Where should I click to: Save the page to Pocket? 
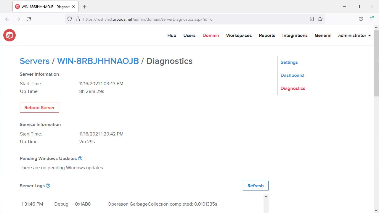(361, 19)
